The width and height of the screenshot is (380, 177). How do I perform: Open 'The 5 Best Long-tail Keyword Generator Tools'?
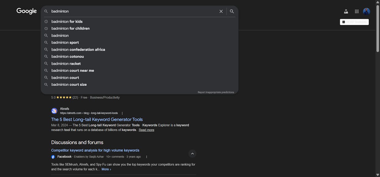tap(97, 119)
